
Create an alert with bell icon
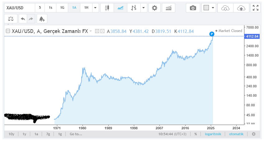pos(41,19)
